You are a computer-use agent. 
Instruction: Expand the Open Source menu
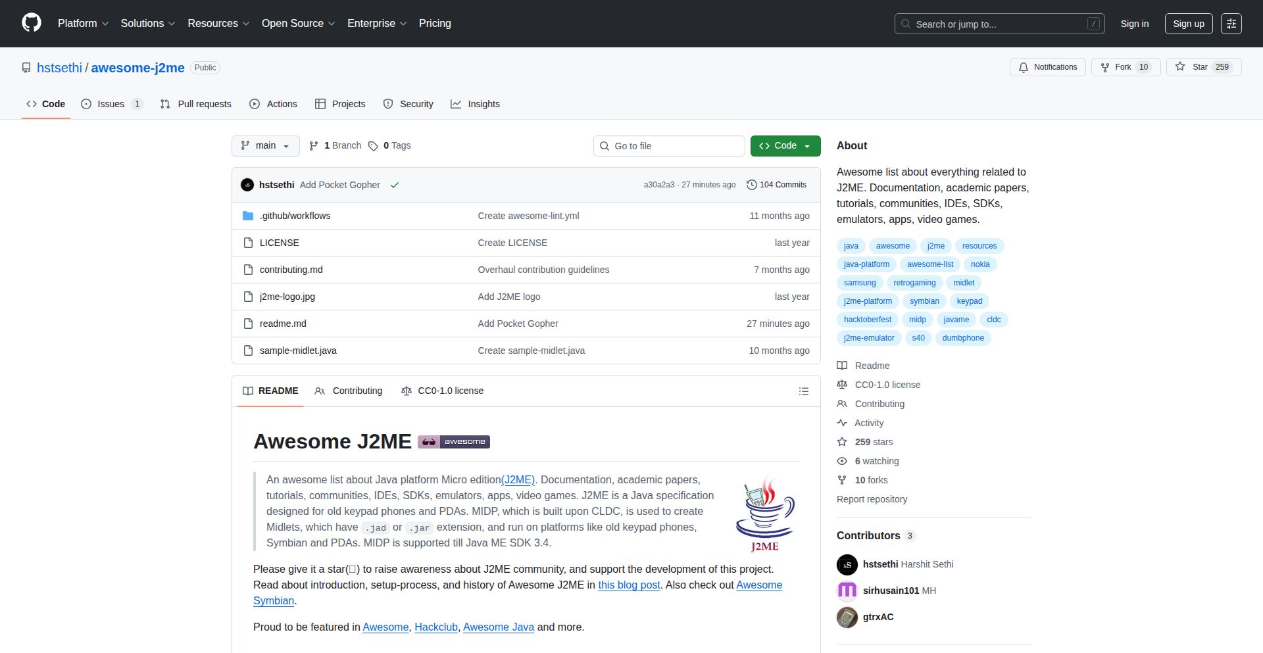click(x=298, y=24)
